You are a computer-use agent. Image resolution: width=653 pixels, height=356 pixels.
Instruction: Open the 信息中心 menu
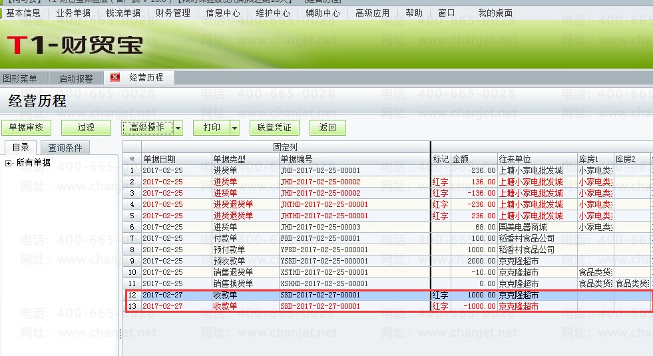(x=223, y=13)
